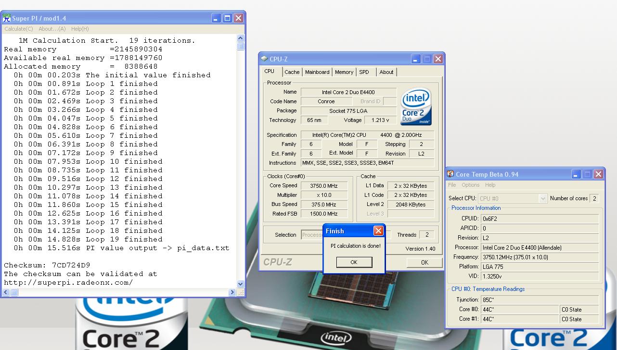Open the Help menu in Core Temp

click(x=490, y=185)
